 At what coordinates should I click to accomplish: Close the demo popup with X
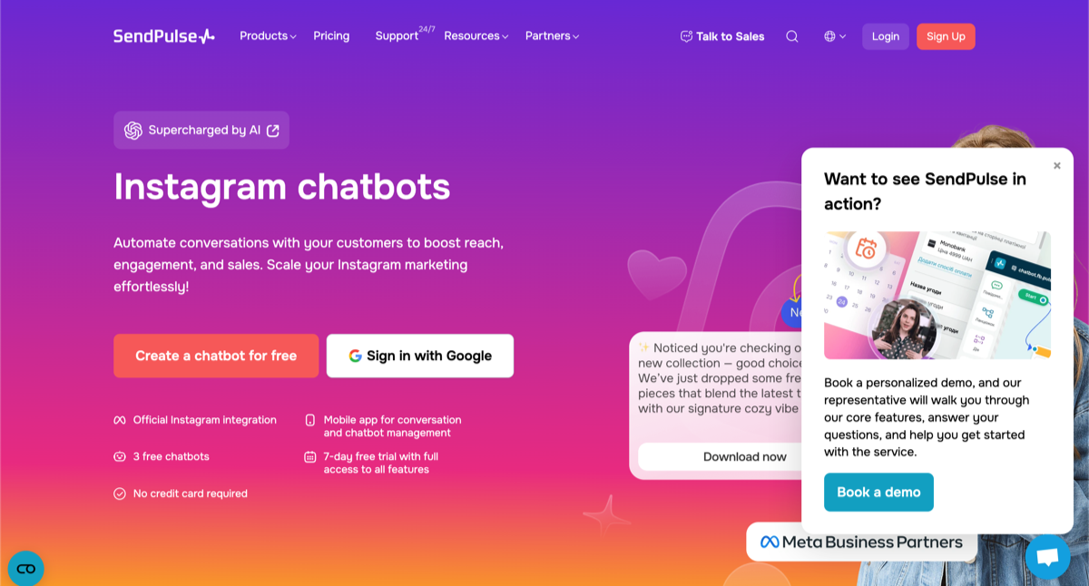pyautogui.click(x=1057, y=165)
